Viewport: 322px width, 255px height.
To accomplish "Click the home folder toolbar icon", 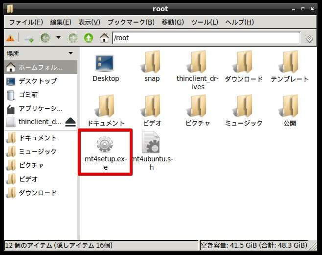I will pos(104,38).
